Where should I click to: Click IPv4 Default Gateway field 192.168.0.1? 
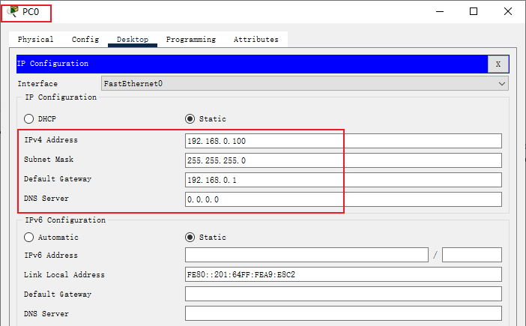coord(343,180)
